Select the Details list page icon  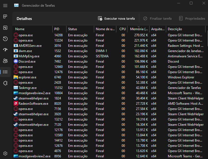click(x=5, y=72)
